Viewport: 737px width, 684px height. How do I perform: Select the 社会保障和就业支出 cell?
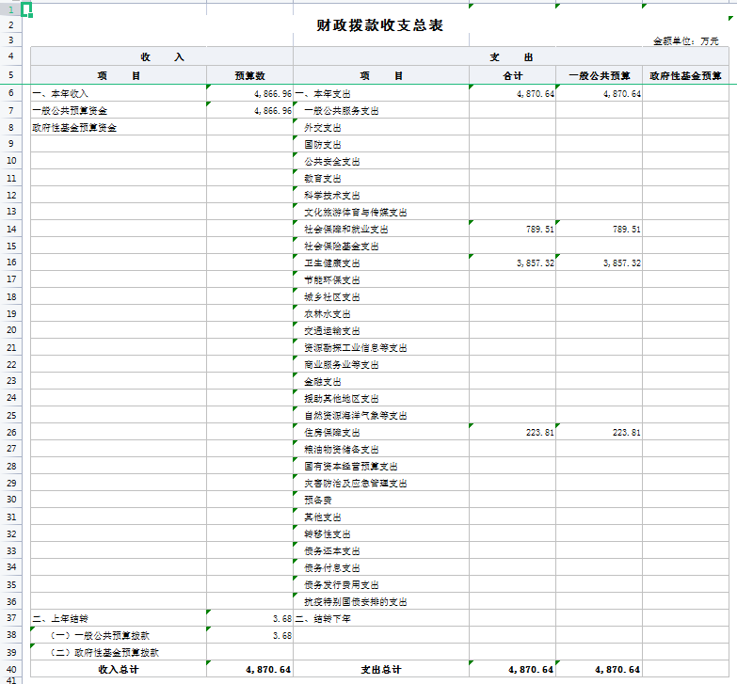click(345, 229)
